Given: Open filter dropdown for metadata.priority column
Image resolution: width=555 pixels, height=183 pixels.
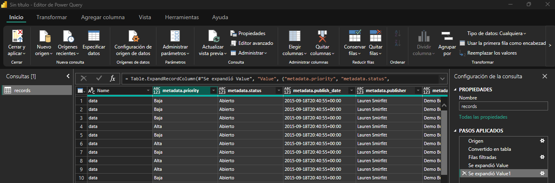Looking at the screenshot, I should [x=213, y=90].
